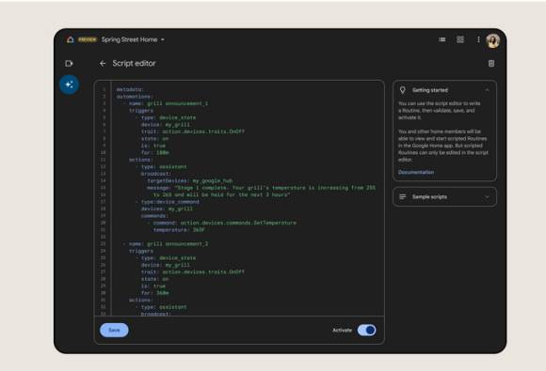Delete script using the trash icon
Screen dimensions: 546x371
tap(491, 63)
